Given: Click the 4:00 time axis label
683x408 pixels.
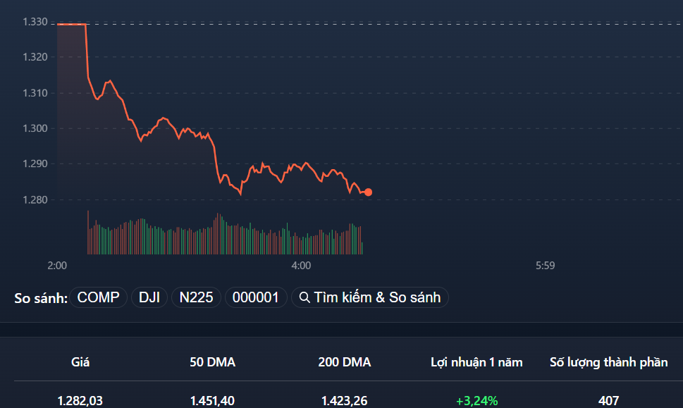Looking at the screenshot, I should click(x=302, y=266).
